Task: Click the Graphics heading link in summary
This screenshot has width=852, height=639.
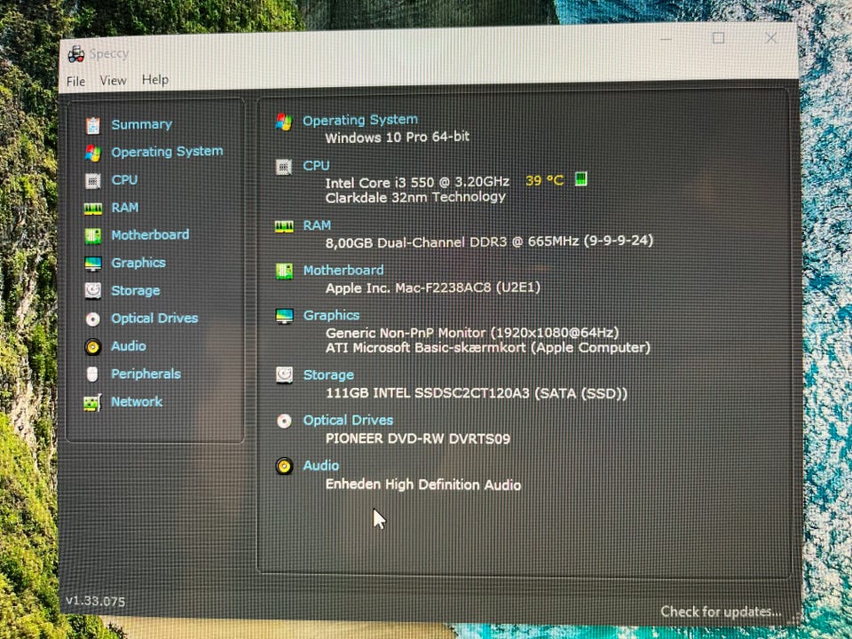Action: [331, 315]
